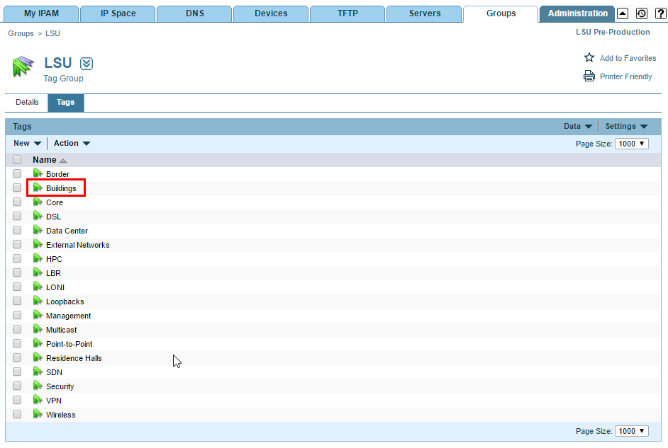Open the session history clock icon
The image size is (668, 448).
642,13
